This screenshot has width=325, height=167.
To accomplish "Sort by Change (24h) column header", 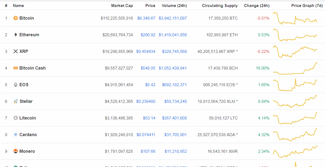I will point(257,6).
